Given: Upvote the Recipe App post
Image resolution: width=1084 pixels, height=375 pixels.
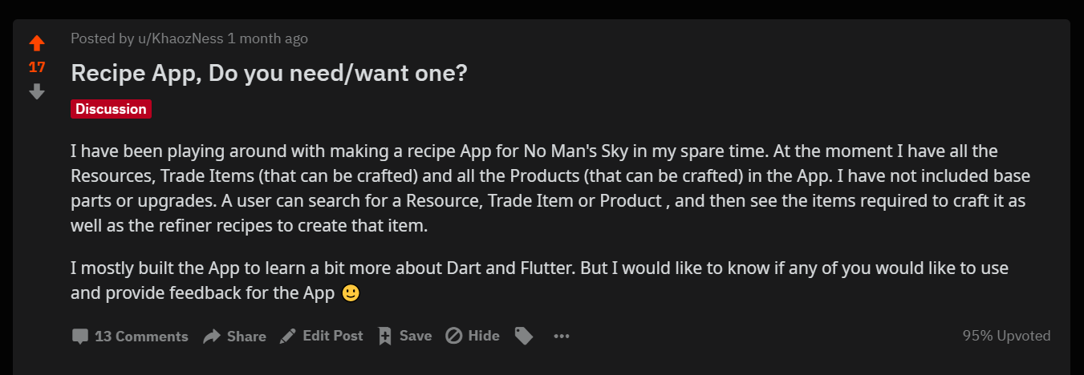Looking at the screenshot, I should pyautogui.click(x=37, y=43).
